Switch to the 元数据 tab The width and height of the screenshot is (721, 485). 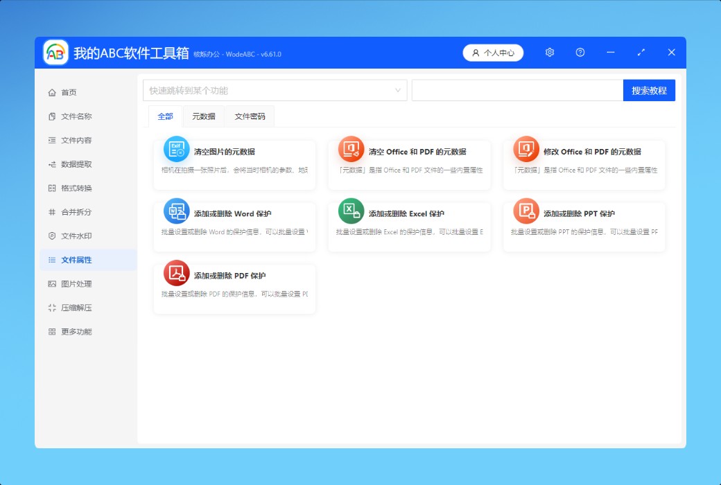(x=204, y=116)
